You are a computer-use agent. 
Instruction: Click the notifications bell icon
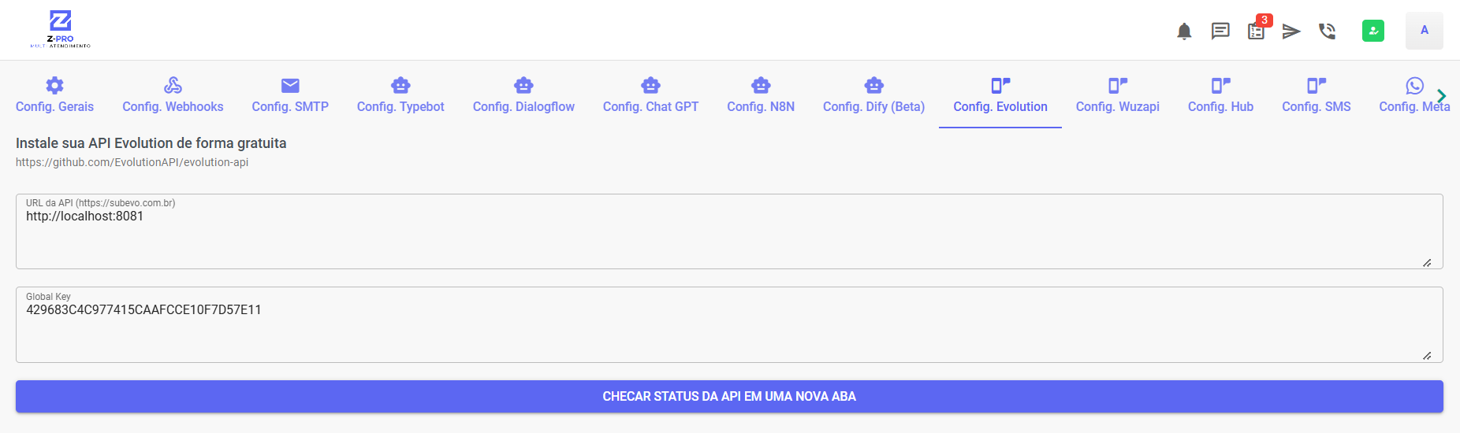pyautogui.click(x=1183, y=31)
